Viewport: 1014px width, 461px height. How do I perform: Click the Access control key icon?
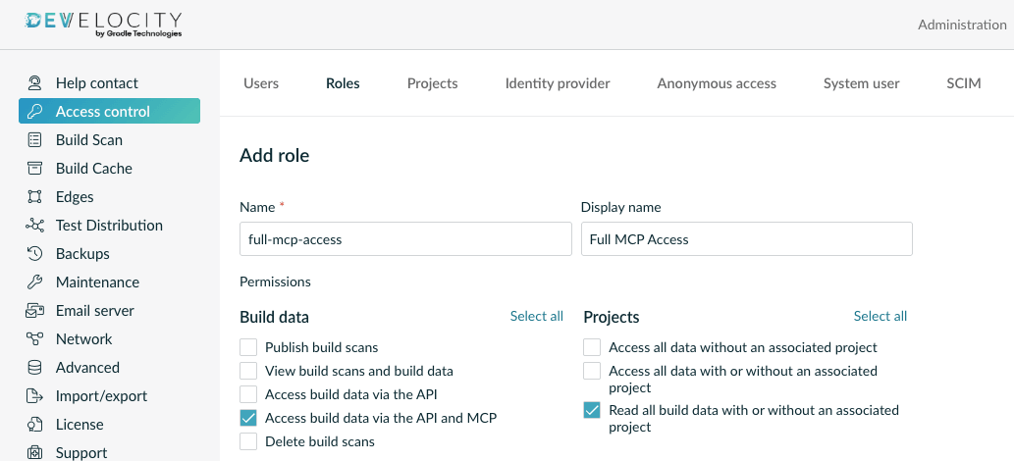click(x=34, y=111)
